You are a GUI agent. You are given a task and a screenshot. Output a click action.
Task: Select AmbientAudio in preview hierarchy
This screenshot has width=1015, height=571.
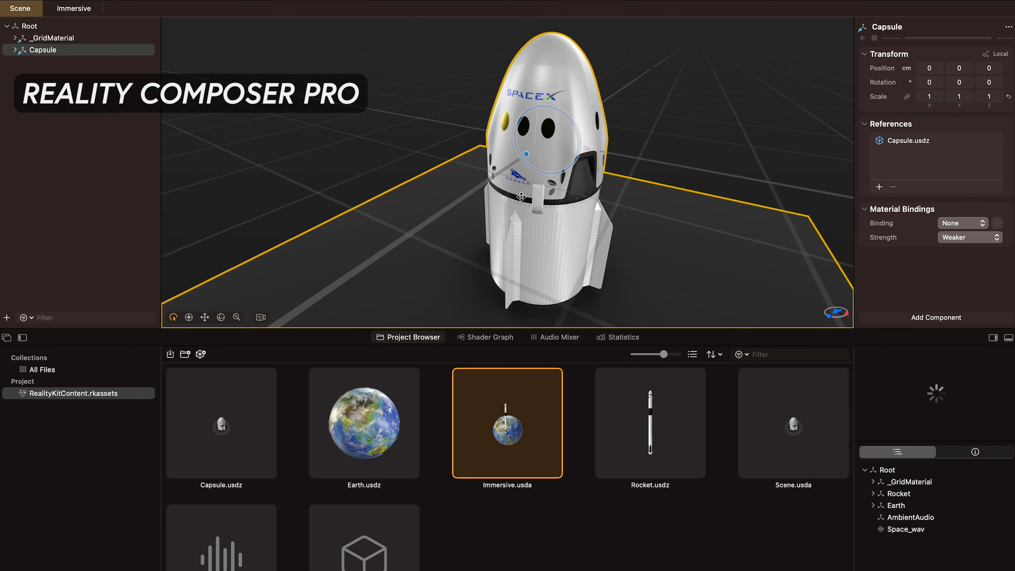click(x=910, y=517)
